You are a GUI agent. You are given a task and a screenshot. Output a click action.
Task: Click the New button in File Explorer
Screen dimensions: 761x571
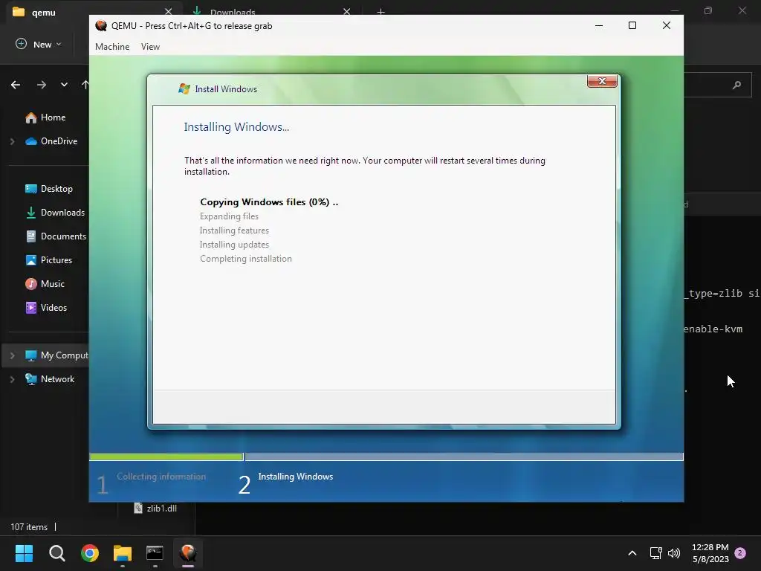(x=39, y=44)
